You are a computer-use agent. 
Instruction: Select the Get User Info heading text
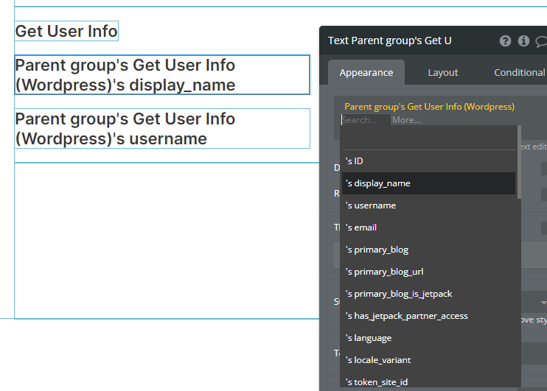pyautogui.click(x=66, y=31)
